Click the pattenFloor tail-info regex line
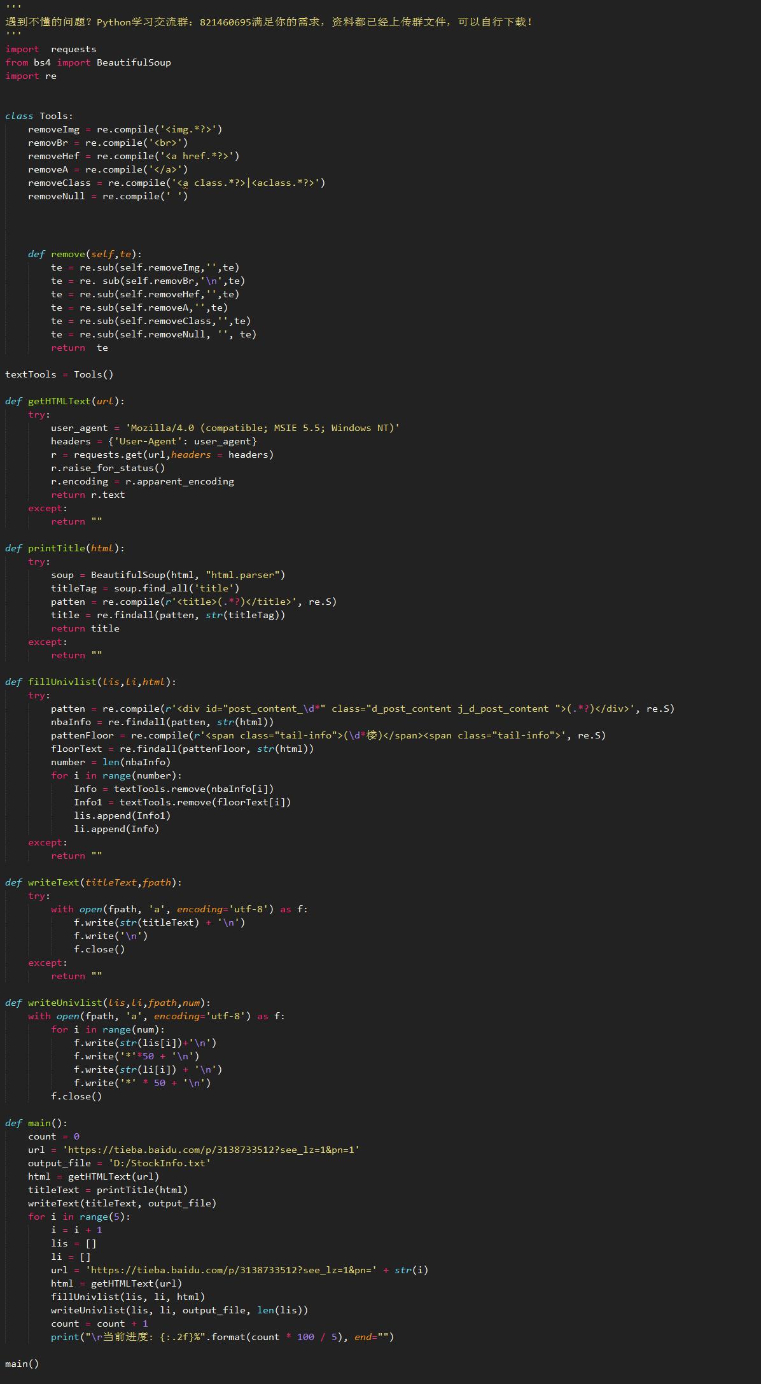Viewport: 761px width, 1384px height. tap(328, 735)
